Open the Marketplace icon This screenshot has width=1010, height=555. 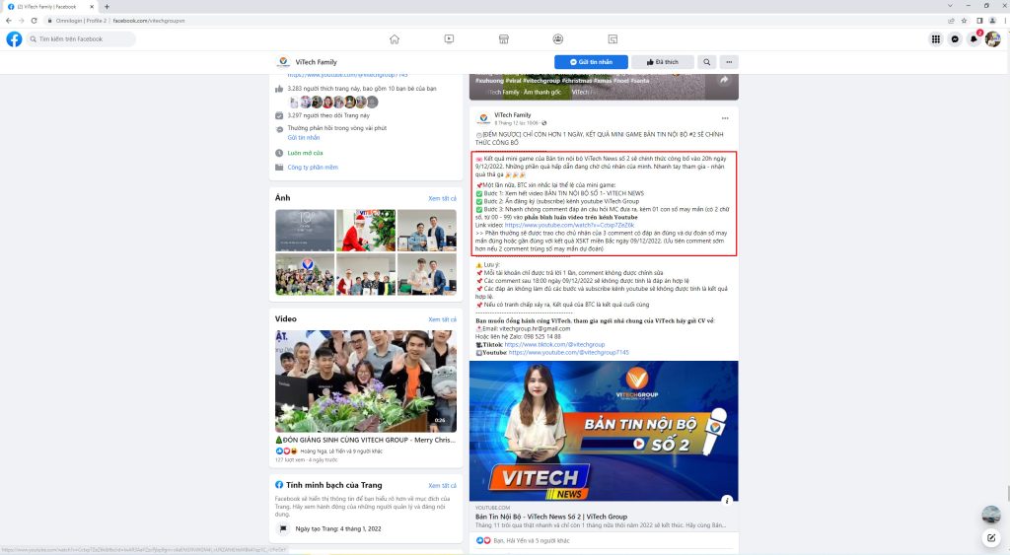click(x=504, y=39)
